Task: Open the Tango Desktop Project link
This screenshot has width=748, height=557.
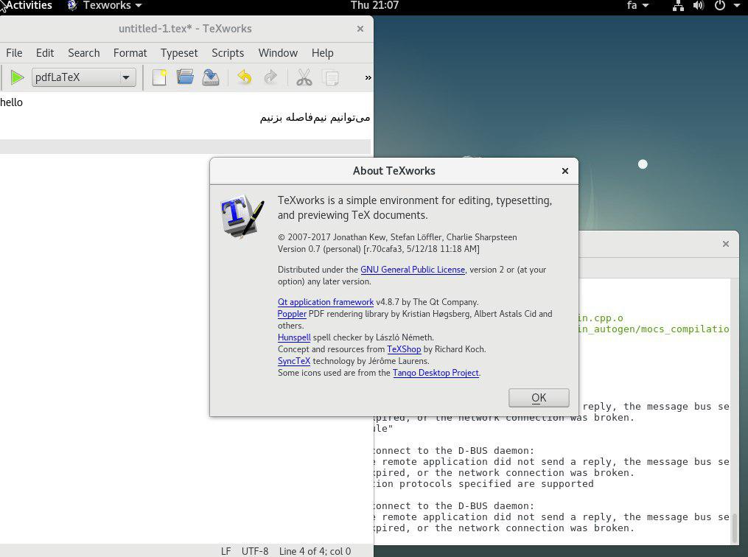Action: [436, 373]
